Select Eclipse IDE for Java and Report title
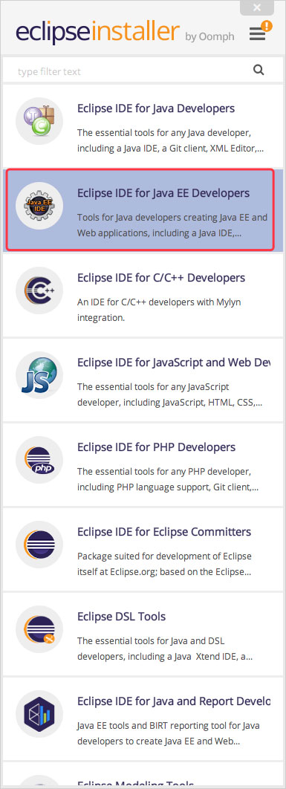286x789 pixels. [174, 701]
